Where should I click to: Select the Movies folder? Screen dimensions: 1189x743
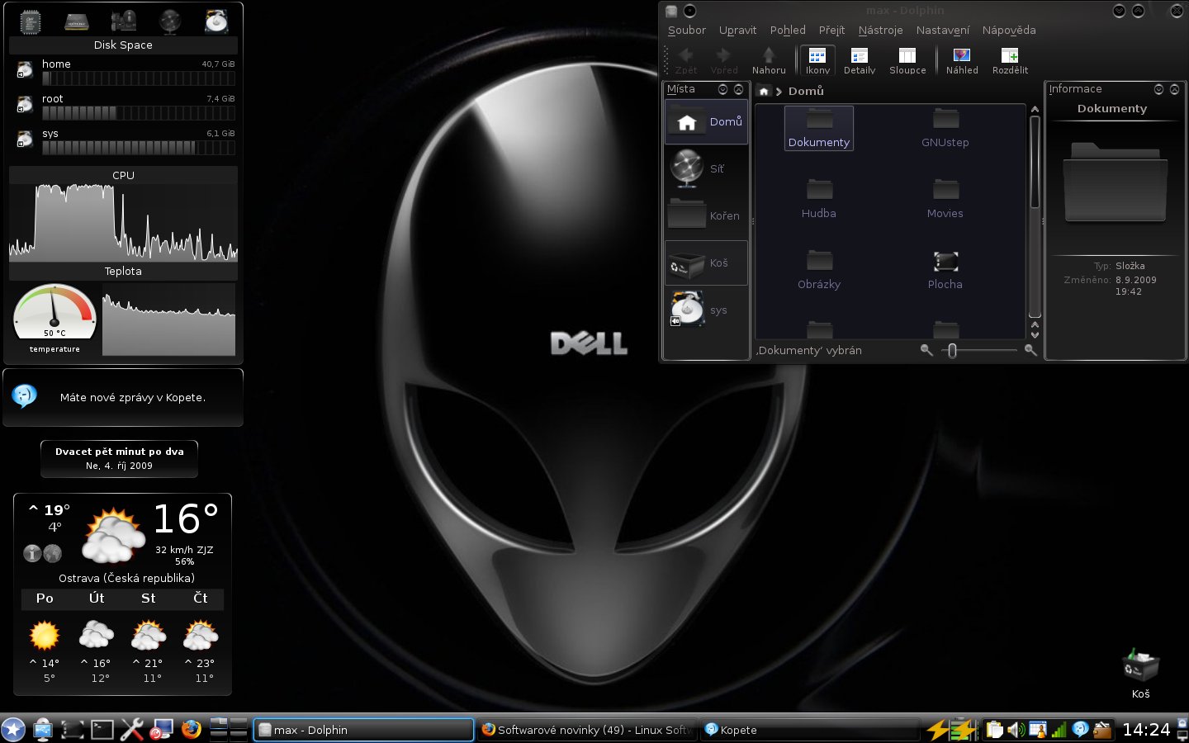click(945, 199)
